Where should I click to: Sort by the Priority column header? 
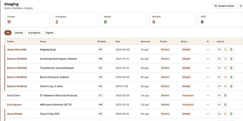(x=163, y=41)
